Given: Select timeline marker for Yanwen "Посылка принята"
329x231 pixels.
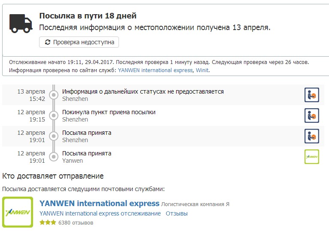Looking at the screenshot, I should click(x=54, y=157).
